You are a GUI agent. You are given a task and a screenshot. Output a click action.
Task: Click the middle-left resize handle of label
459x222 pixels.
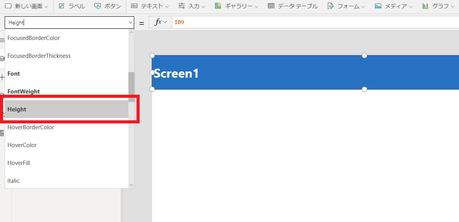pos(152,72)
